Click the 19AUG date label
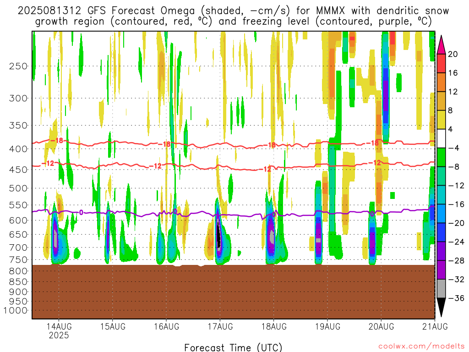The image size is (469, 352). click(x=328, y=326)
